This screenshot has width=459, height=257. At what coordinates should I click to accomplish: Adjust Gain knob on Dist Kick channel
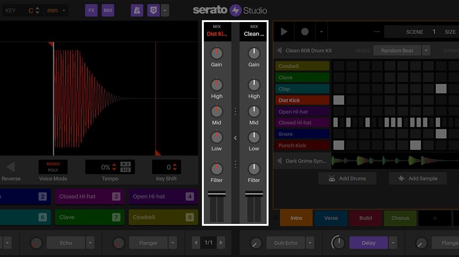[x=217, y=53]
